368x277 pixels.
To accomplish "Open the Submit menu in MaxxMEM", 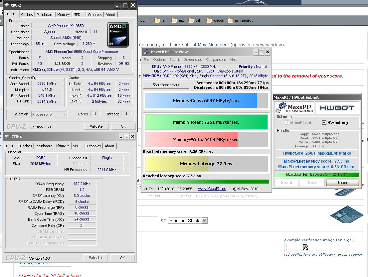I will (x=175, y=60).
